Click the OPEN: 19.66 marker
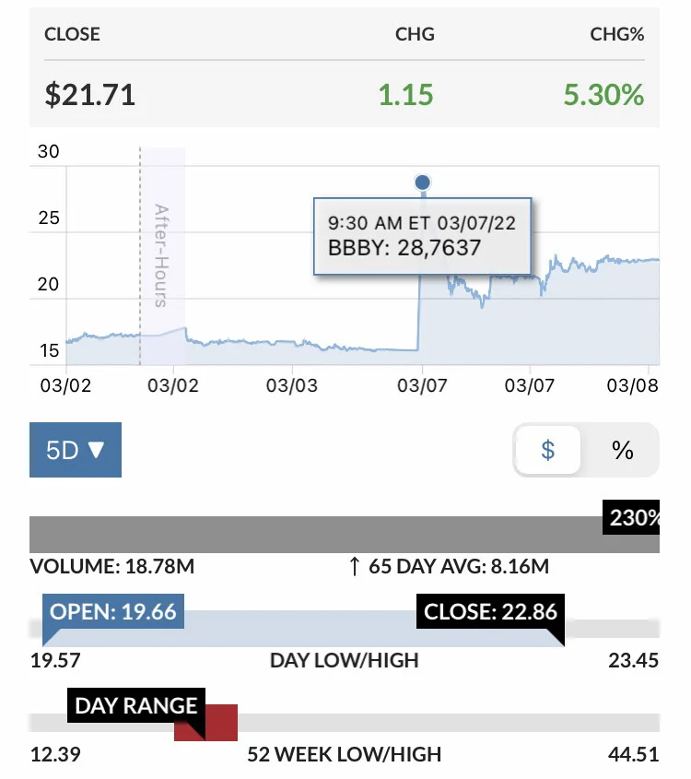Image resolution: width=691 pixels, height=779 pixels. tap(113, 611)
